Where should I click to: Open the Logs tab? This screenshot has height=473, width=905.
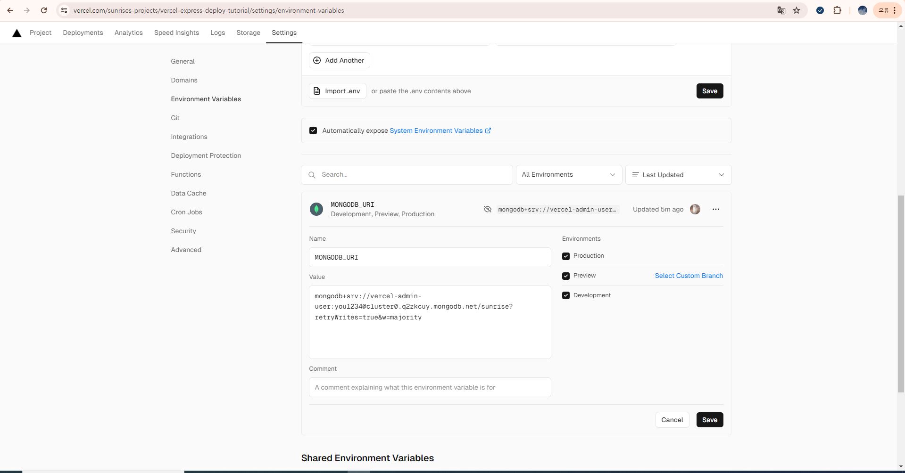(217, 33)
